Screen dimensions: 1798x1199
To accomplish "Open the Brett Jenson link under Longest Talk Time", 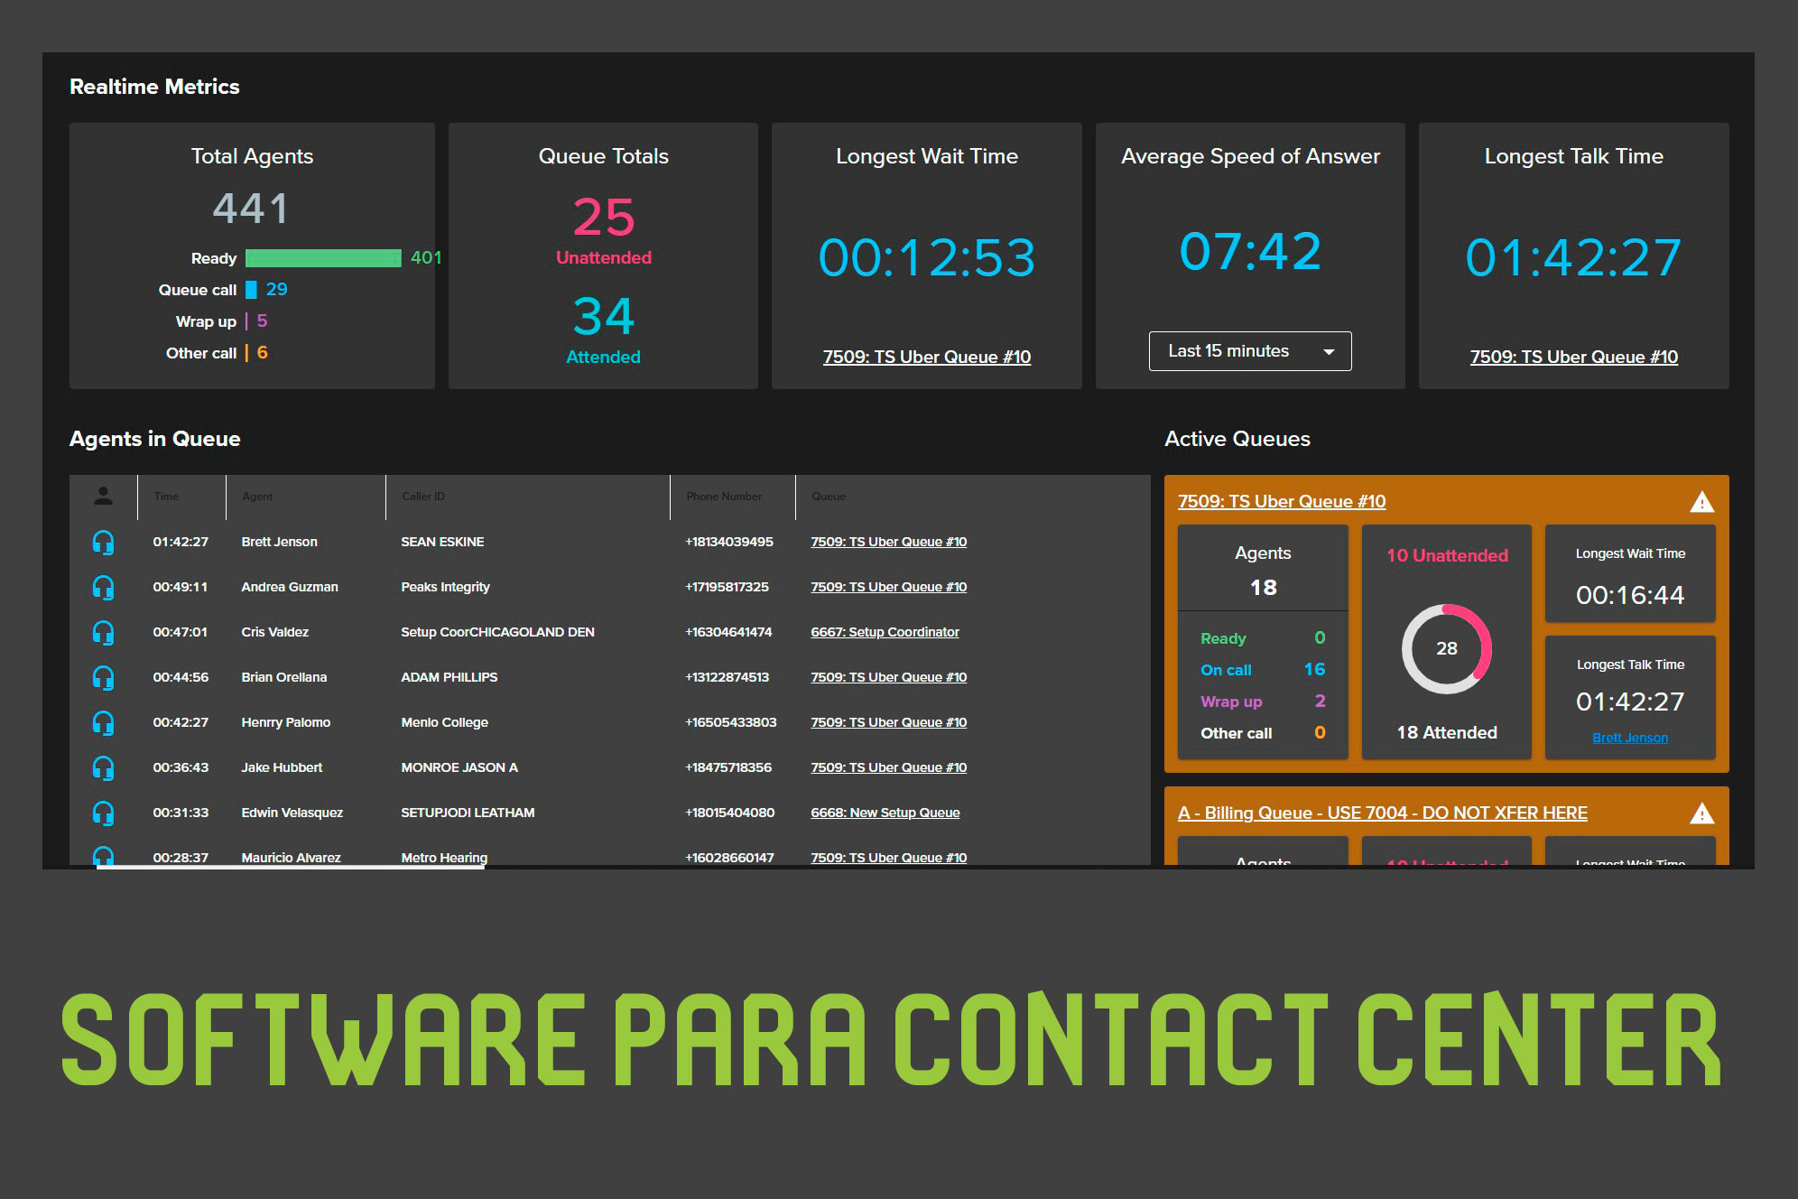I will [x=1629, y=738].
